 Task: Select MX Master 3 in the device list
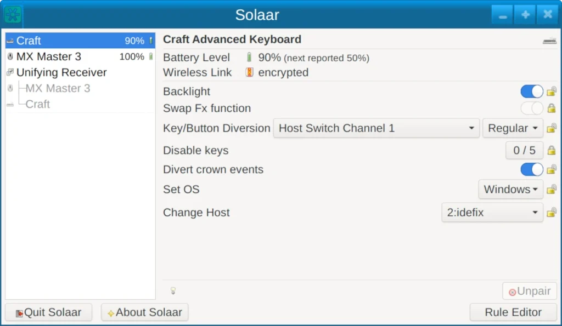click(x=48, y=56)
